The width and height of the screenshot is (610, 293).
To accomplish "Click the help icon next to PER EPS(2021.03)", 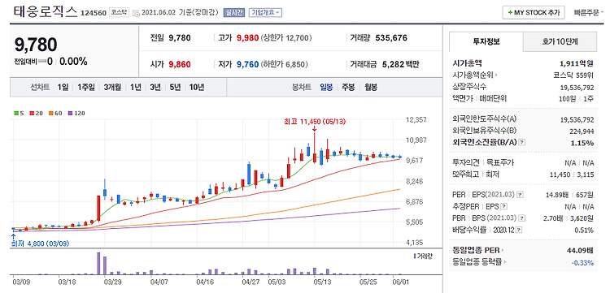I will pos(521,195).
